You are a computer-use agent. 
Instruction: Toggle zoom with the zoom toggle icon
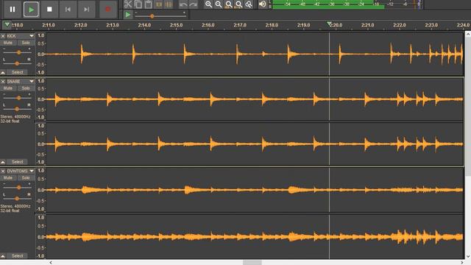point(249,4)
